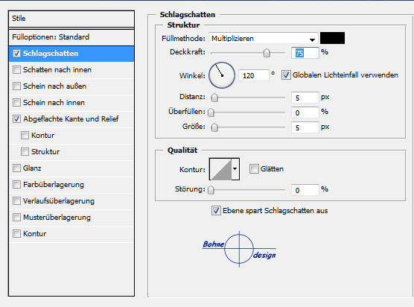The width and height of the screenshot is (414, 307).
Task: Enable the Struktur sub-option checkbox
Action: coord(25,152)
